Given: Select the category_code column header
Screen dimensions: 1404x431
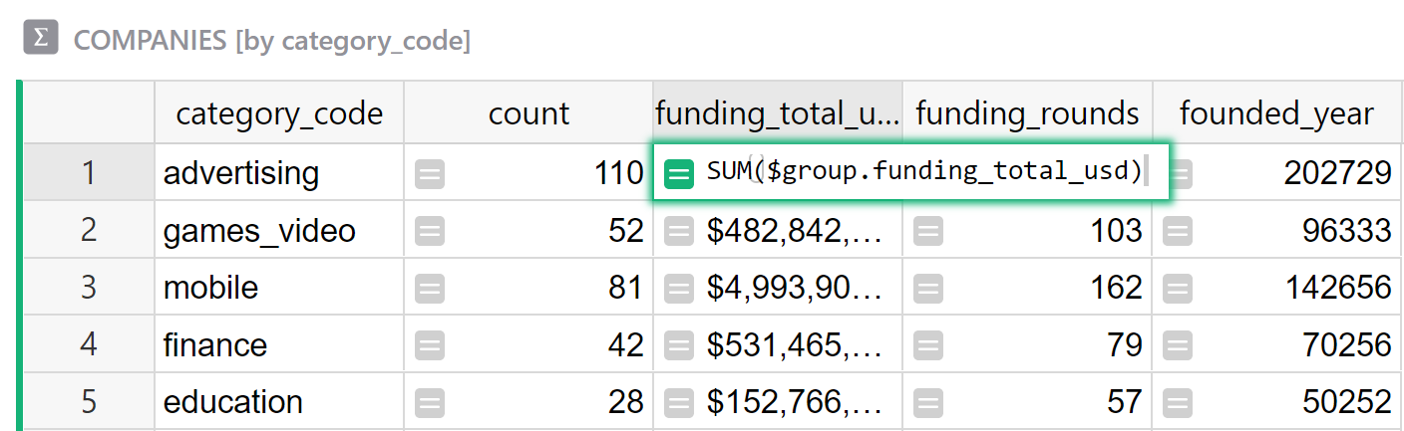Looking at the screenshot, I should [279, 113].
